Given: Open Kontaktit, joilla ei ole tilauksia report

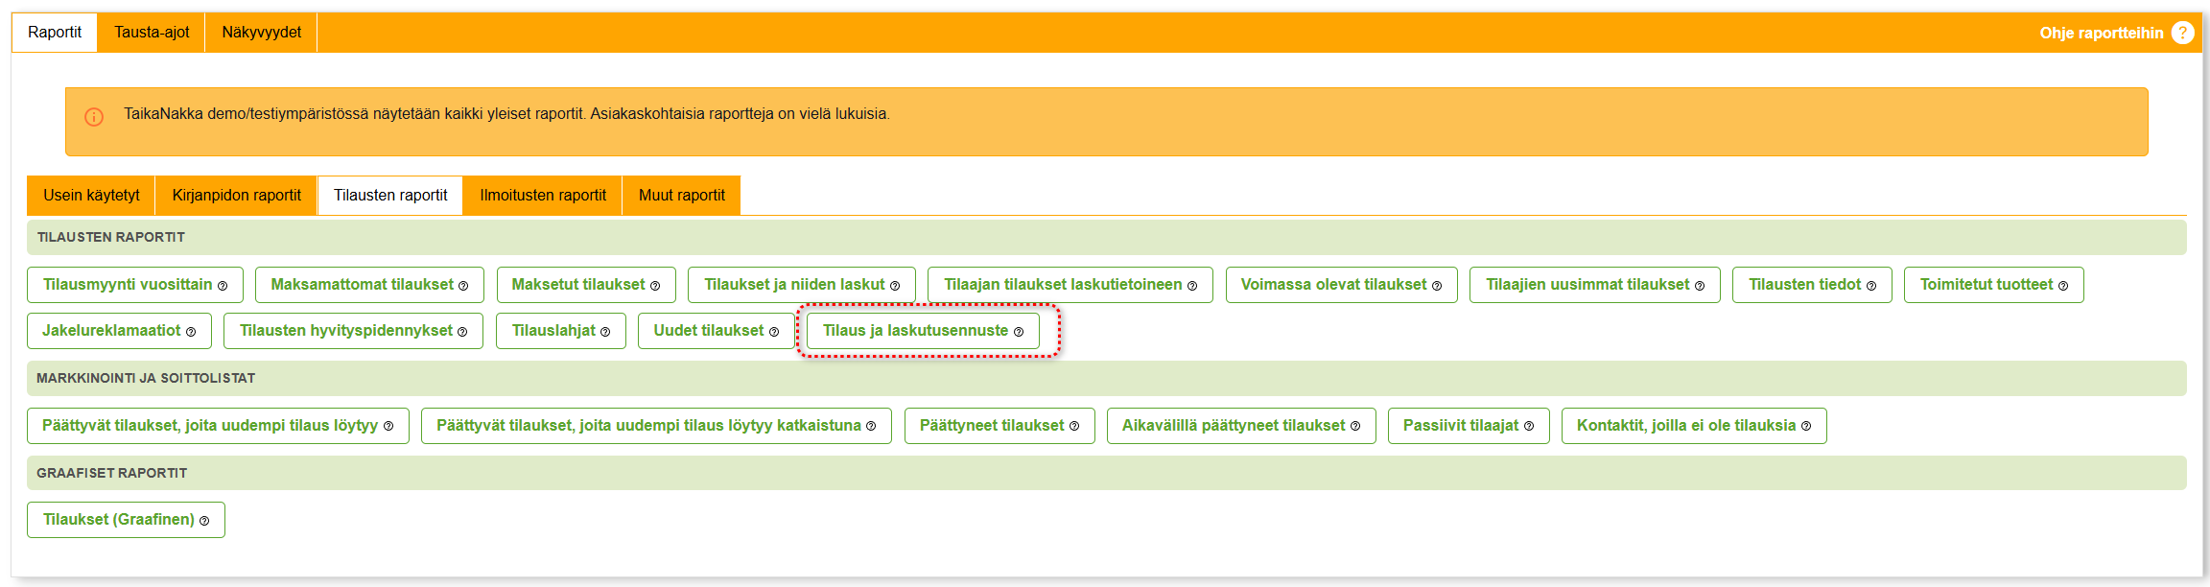Looking at the screenshot, I should point(1694,426).
